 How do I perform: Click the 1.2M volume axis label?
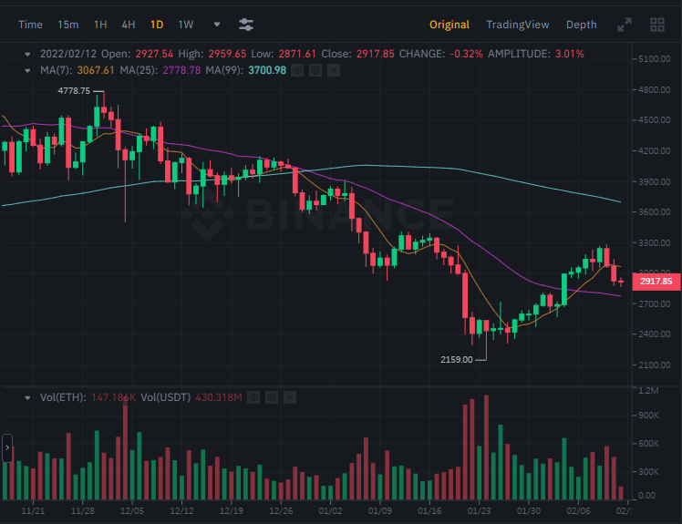click(648, 391)
